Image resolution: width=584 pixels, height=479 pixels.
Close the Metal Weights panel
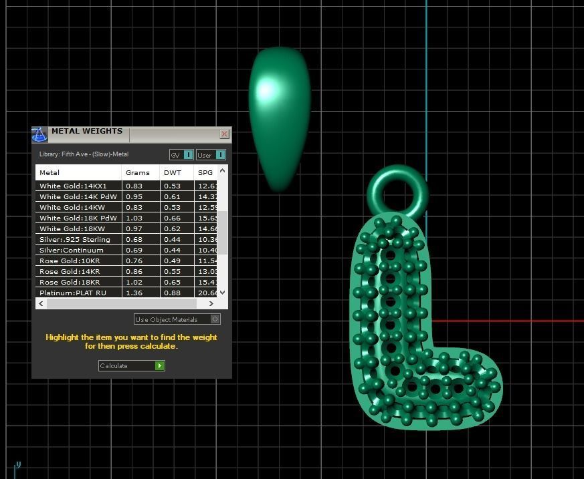click(224, 134)
